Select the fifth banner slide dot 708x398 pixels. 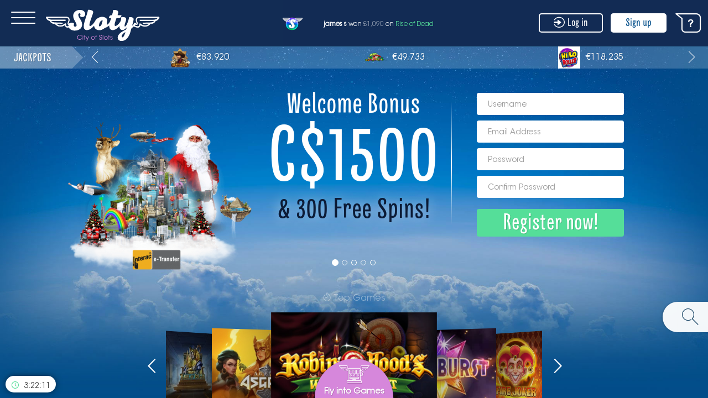click(373, 263)
